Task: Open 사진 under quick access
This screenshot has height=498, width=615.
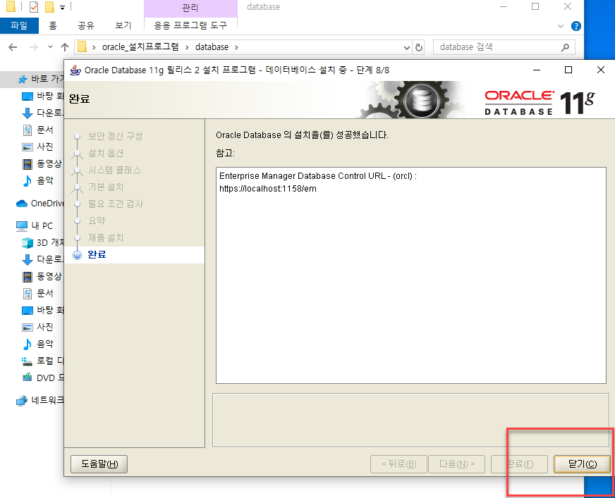Action: 38,147
